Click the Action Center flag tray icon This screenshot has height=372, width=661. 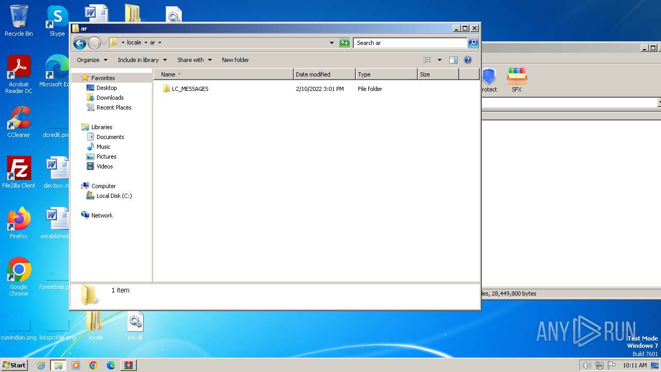point(612,365)
